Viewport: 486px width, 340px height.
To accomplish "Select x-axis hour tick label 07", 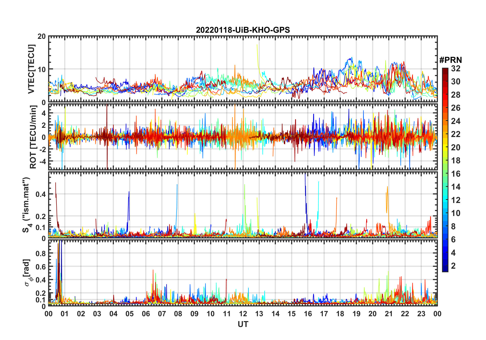I will pyautogui.click(x=162, y=314).
